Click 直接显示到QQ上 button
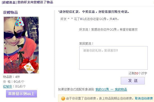The width and height of the screenshot is (154, 102). (21, 94)
